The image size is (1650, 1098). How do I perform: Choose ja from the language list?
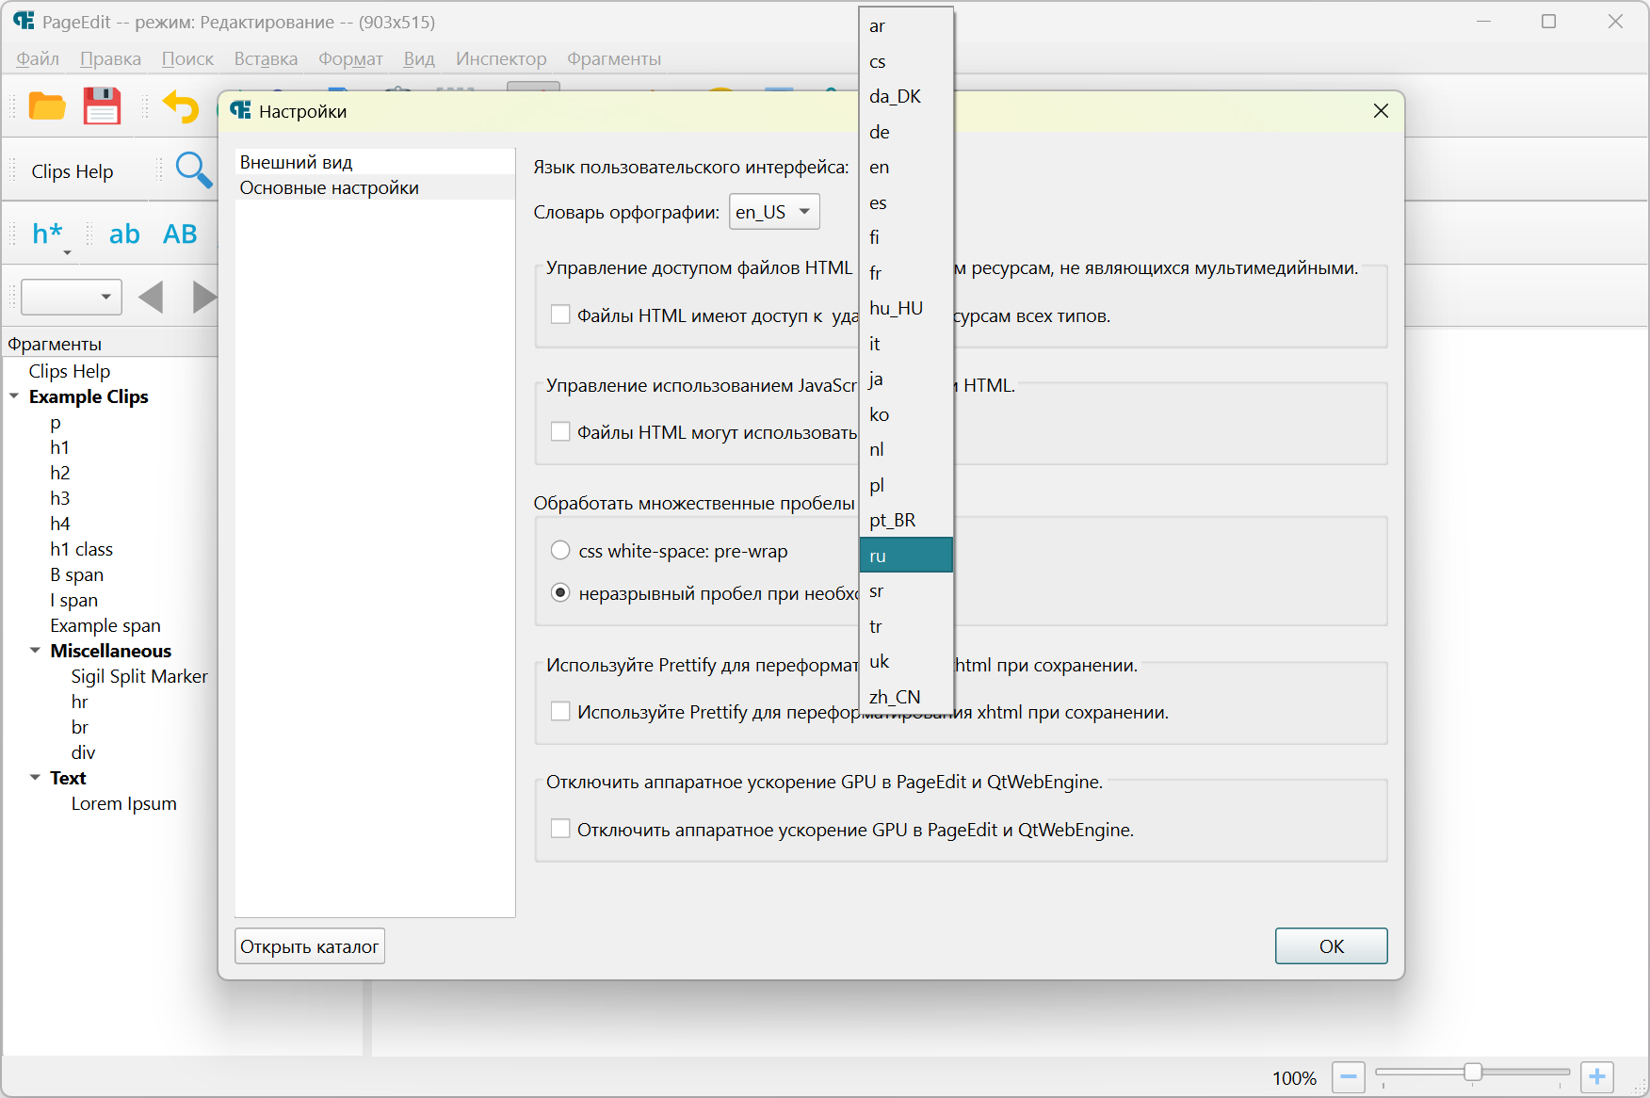point(906,379)
